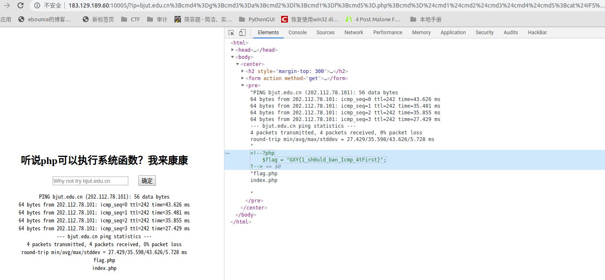Expand the form element node

(x=243, y=78)
